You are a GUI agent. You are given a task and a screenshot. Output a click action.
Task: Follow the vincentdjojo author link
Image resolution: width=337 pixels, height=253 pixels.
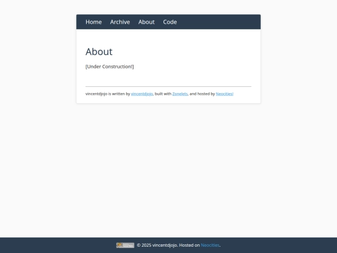tap(142, 94)
